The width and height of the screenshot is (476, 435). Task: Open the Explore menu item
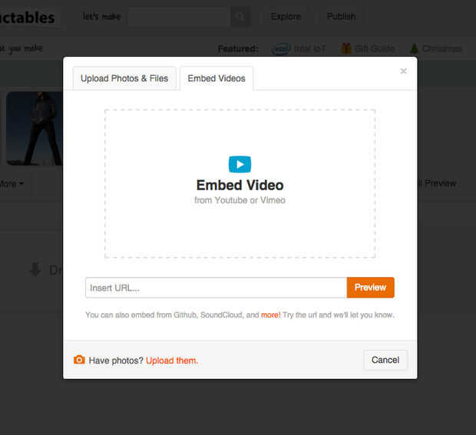pyautogui.click(x=286, y=16)
